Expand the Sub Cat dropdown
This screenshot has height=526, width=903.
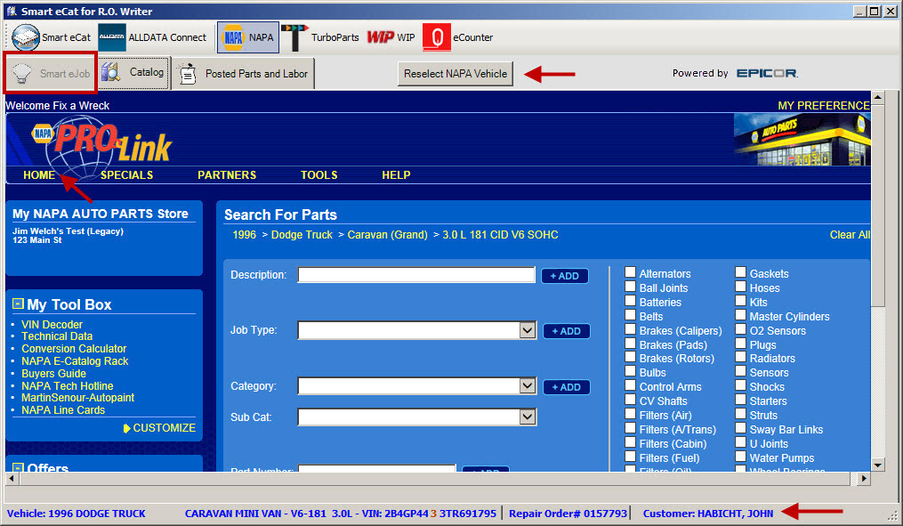tap(527, 417)
